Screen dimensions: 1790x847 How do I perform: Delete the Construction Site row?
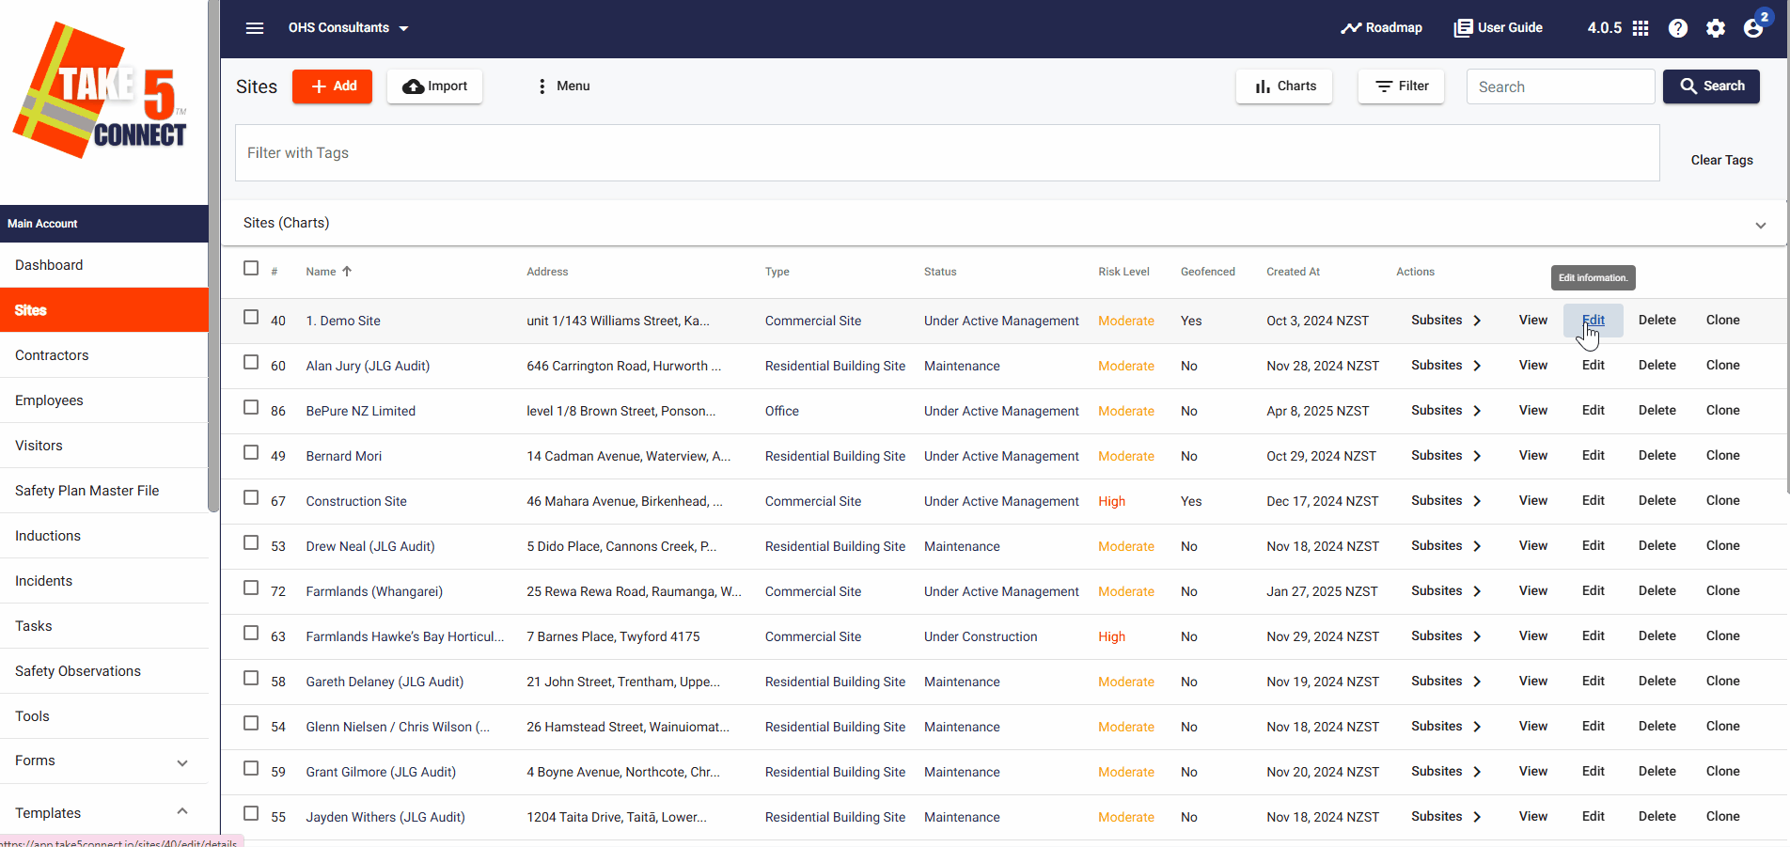(1657, 501)
